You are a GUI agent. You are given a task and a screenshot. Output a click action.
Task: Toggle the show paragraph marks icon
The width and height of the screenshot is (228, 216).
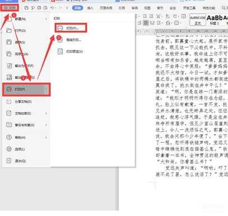pyautogui.click(x=184, y=16)
